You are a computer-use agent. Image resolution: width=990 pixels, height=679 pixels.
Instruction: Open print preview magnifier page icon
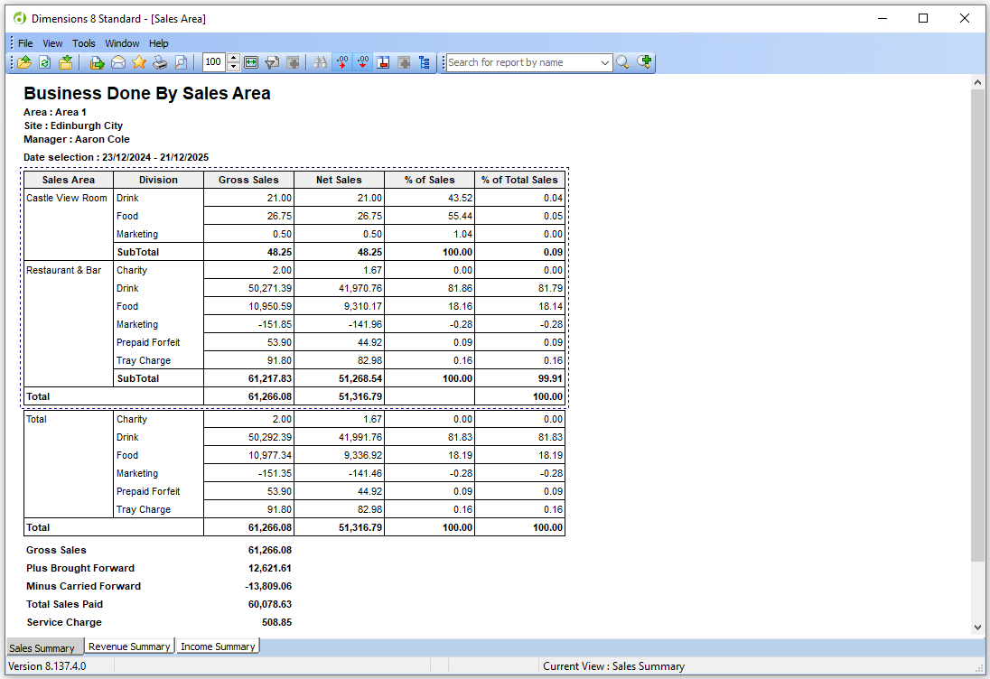coord(182,62)
